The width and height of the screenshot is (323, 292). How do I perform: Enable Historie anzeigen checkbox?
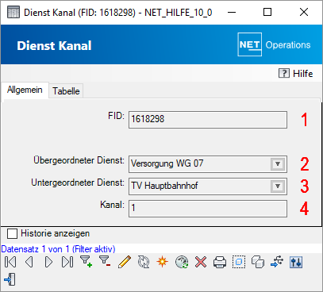(12, 234)
